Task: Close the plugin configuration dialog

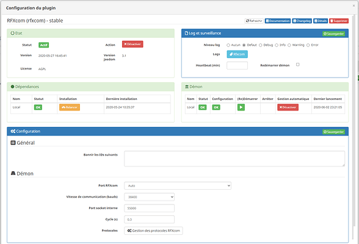Action: [354, 5]
